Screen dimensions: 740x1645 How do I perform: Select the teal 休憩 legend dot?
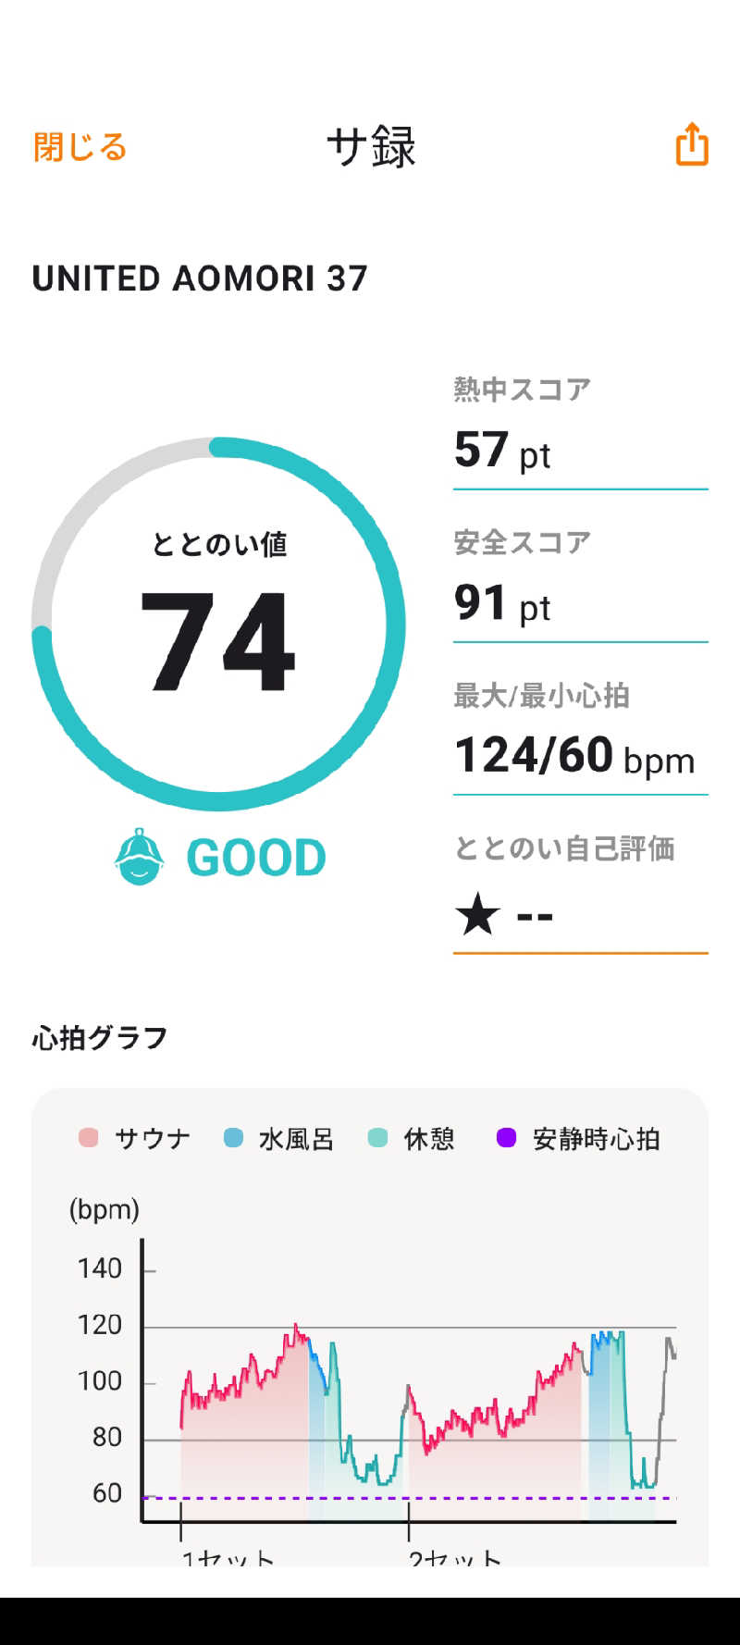click(377, 1138)
